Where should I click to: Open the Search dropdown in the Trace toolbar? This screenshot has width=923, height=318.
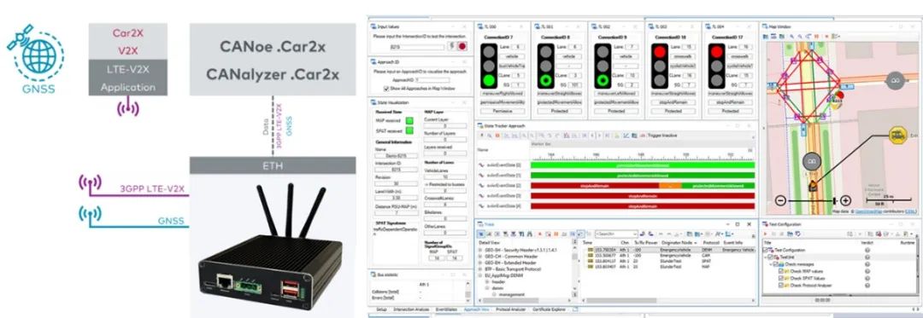(x=634, y=234)
